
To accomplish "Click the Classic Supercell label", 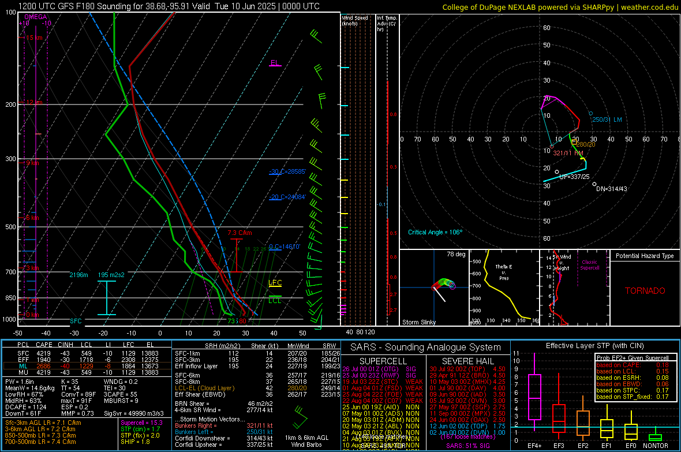I will click(589, 265).
